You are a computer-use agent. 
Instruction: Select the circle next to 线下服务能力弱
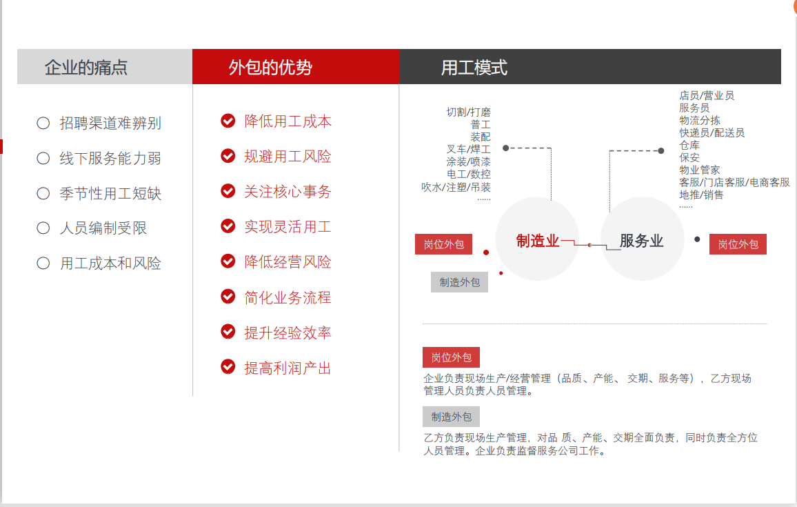tap(43, 159)
